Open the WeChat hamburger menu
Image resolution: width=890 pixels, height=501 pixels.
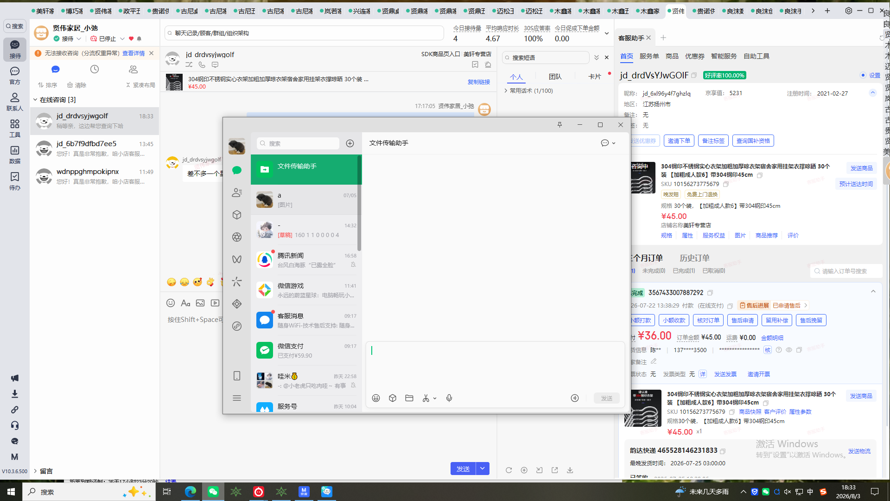[237, 398]
